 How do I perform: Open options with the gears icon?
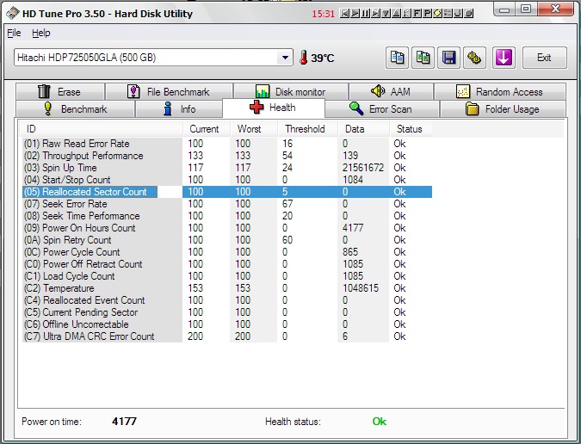coord(473,58)
